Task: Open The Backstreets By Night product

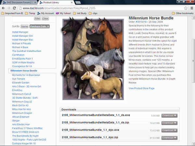Action: point(25,136)
